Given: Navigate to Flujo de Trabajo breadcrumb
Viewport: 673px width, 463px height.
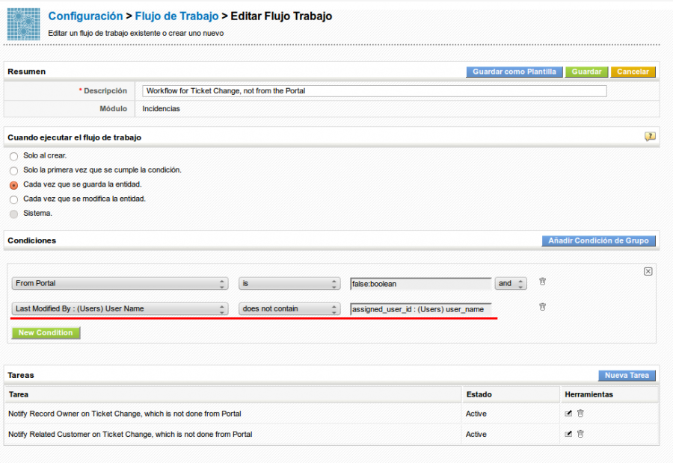Looking at the screenshot, I should coord(176,16).
